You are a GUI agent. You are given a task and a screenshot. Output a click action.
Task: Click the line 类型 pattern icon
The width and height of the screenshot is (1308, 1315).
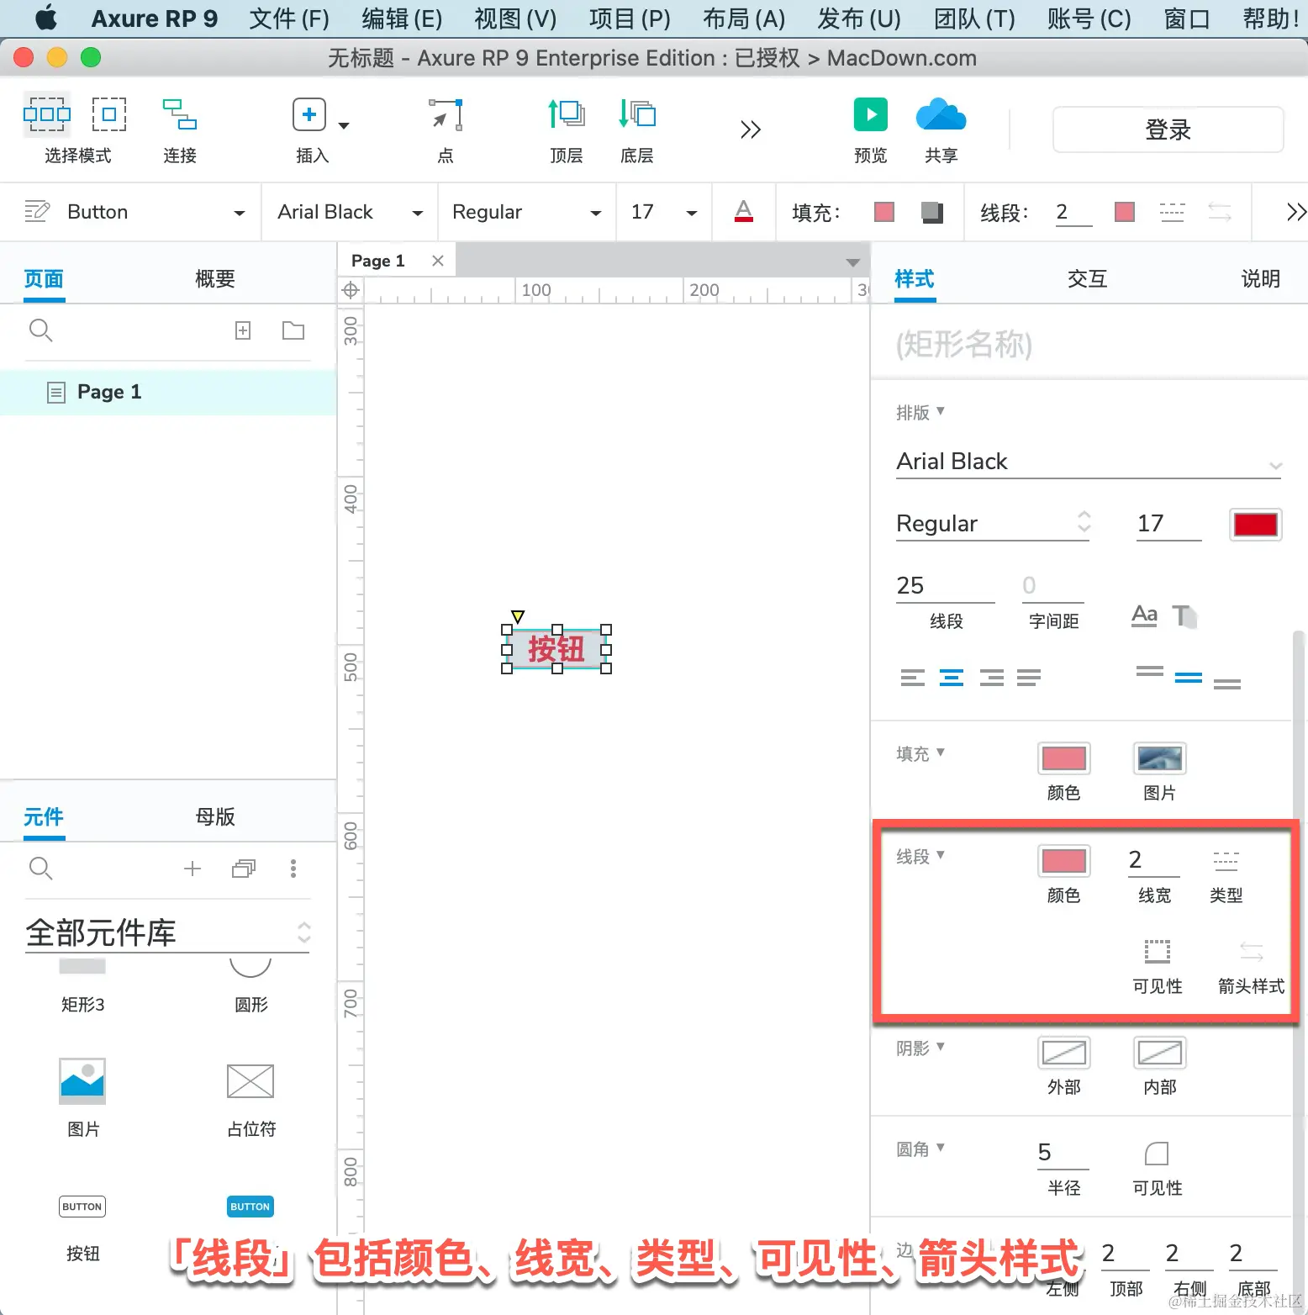coord(1226,860)
